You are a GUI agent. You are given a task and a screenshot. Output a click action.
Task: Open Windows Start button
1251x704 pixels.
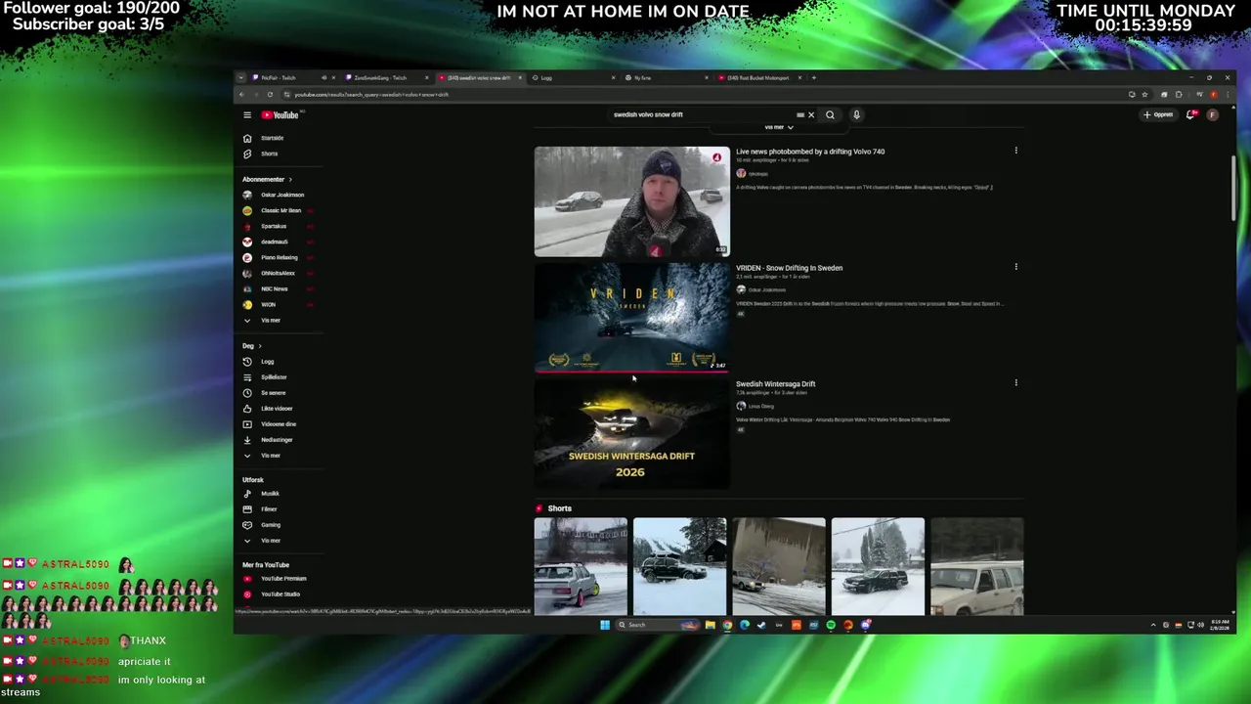click(x=605, y=625)
